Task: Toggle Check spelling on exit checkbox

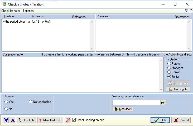Action: [74, 120]
